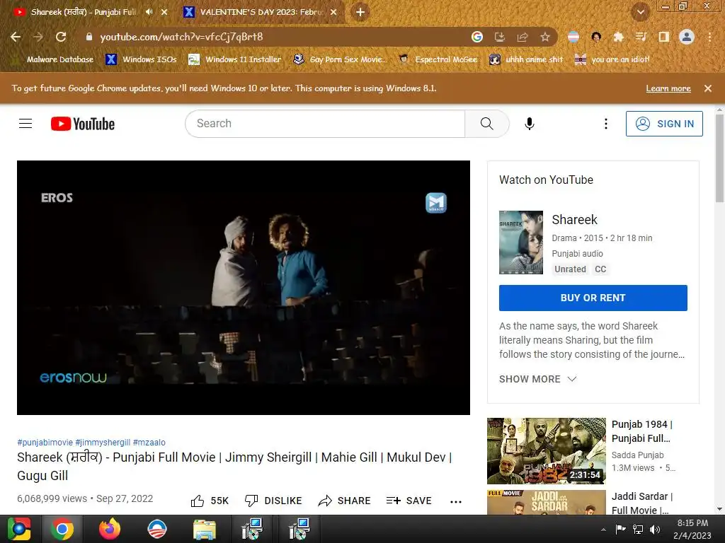This screenshot has width=725, height=543.
Task: Like the video with thumbs up 55K
Action: [x=210, y=501]
